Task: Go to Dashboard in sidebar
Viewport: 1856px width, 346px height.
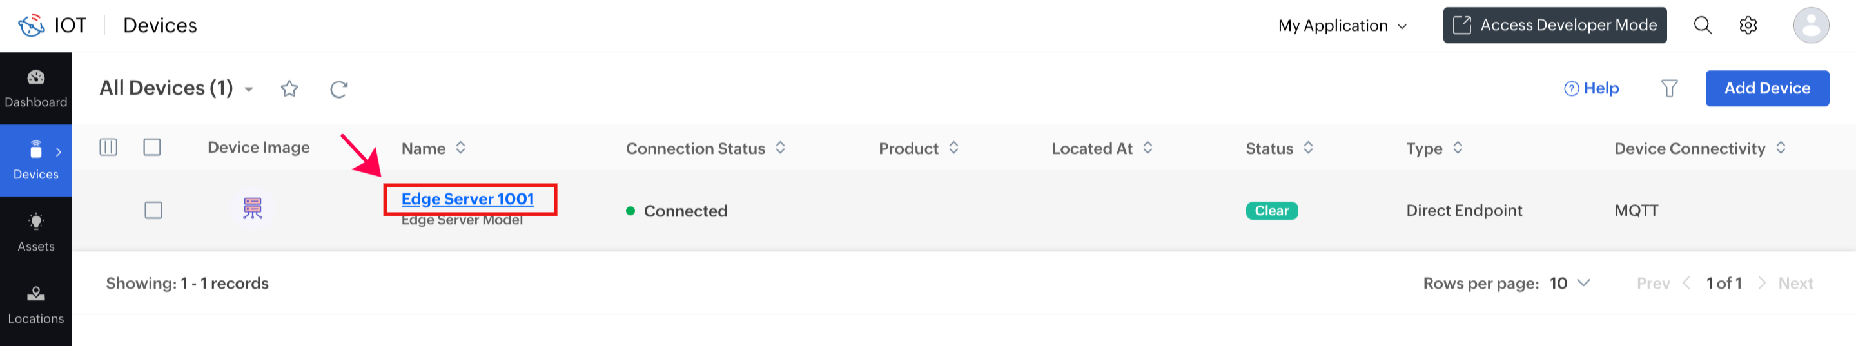Action: pos(36,88)
